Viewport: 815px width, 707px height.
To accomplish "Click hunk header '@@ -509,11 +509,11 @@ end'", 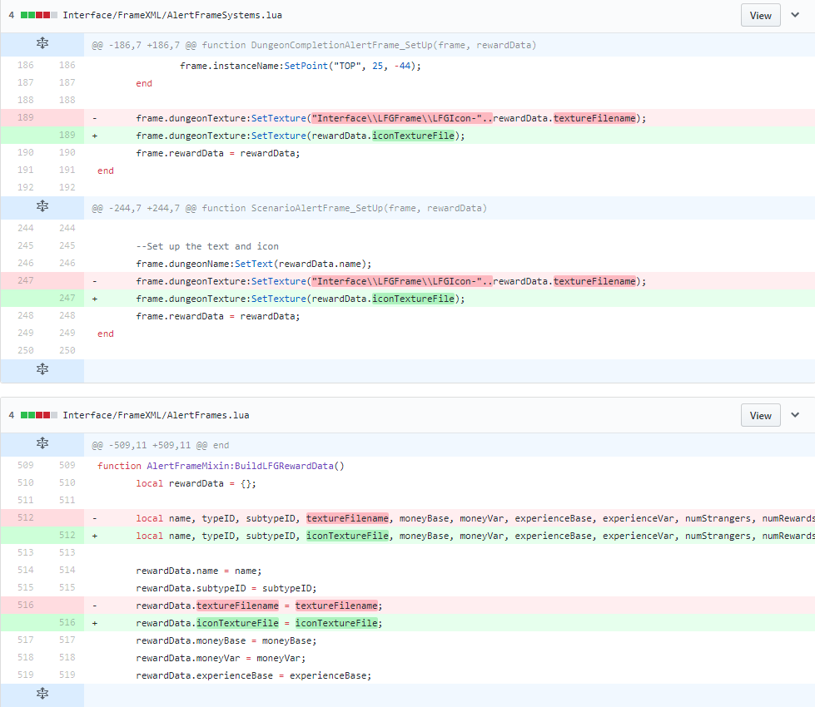I will coord(161,445).
